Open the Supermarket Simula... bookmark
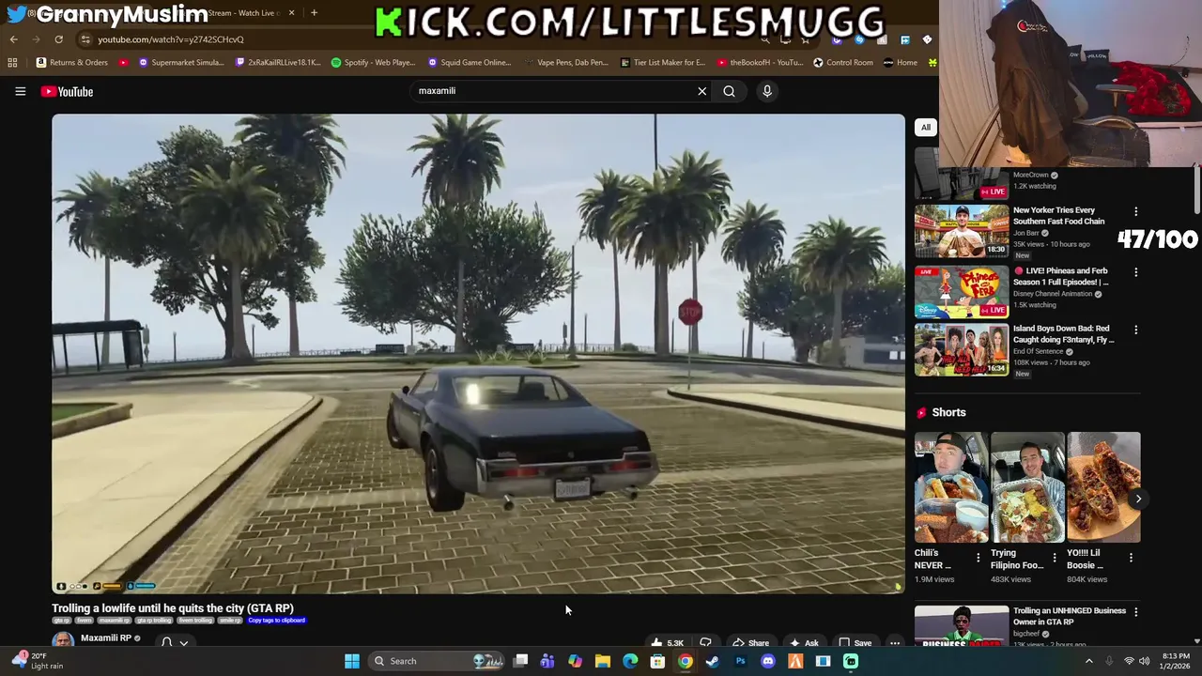 pos(181,62)
